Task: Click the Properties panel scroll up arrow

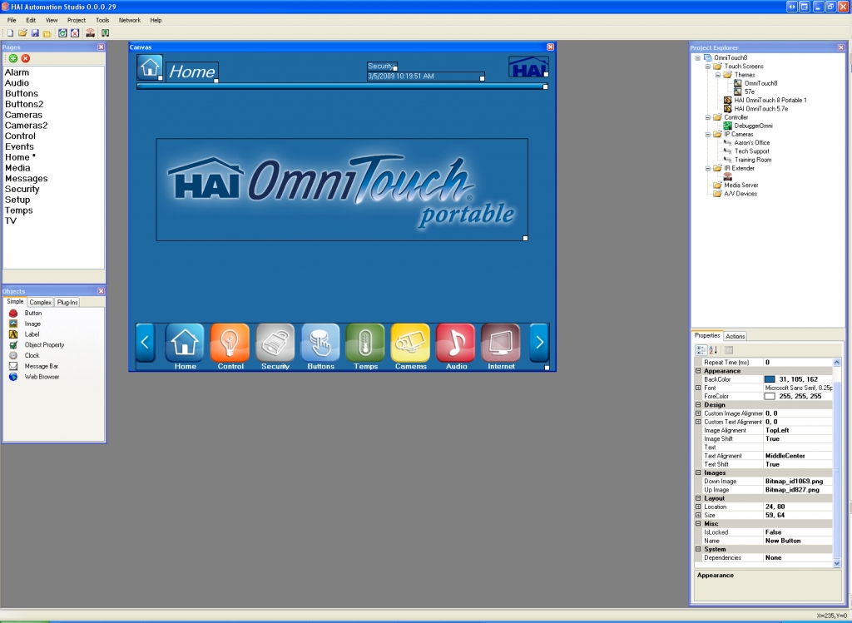Action: (x=837, y=363)
